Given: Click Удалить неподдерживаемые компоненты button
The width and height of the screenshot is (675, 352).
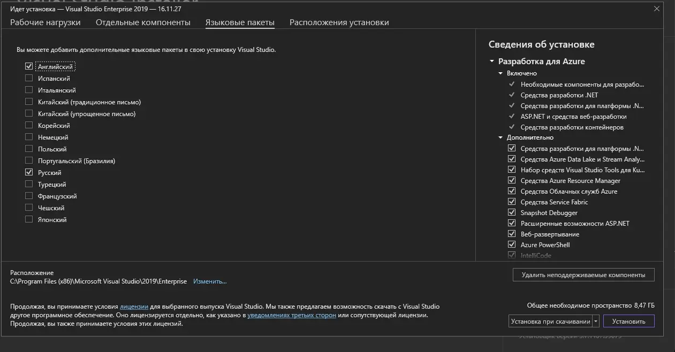Looking at the screenshot, I should (x=583, y=275).
